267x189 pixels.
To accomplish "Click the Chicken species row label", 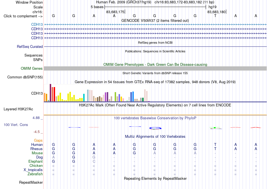I will [36, 165].
